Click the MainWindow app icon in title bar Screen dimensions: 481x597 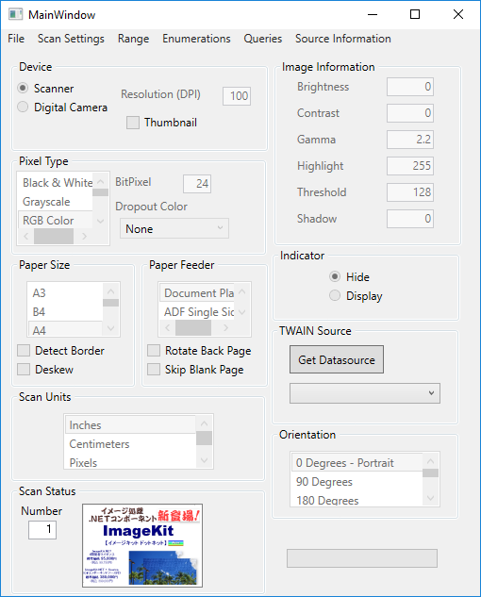click(x=16, y=14)
